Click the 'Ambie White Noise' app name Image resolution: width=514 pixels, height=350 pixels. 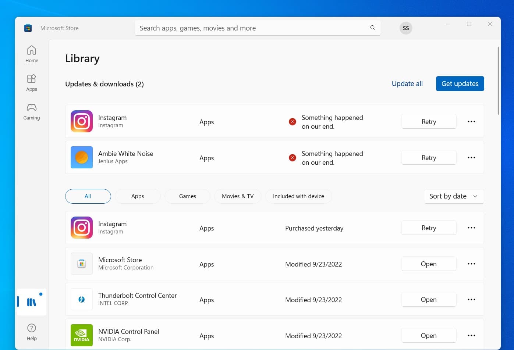point(126,154)
